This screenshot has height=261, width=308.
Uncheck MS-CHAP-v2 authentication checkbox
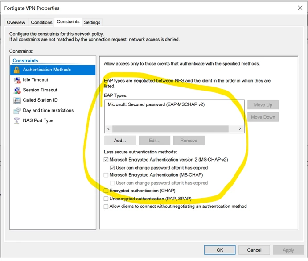(x=106, y=160)
